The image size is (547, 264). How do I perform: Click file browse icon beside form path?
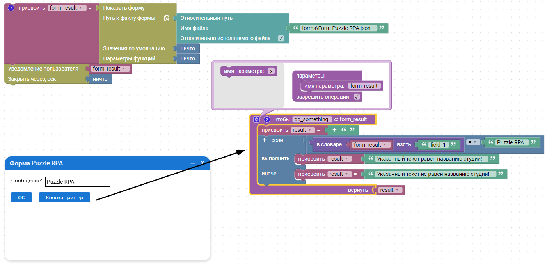tap(166, 18)
